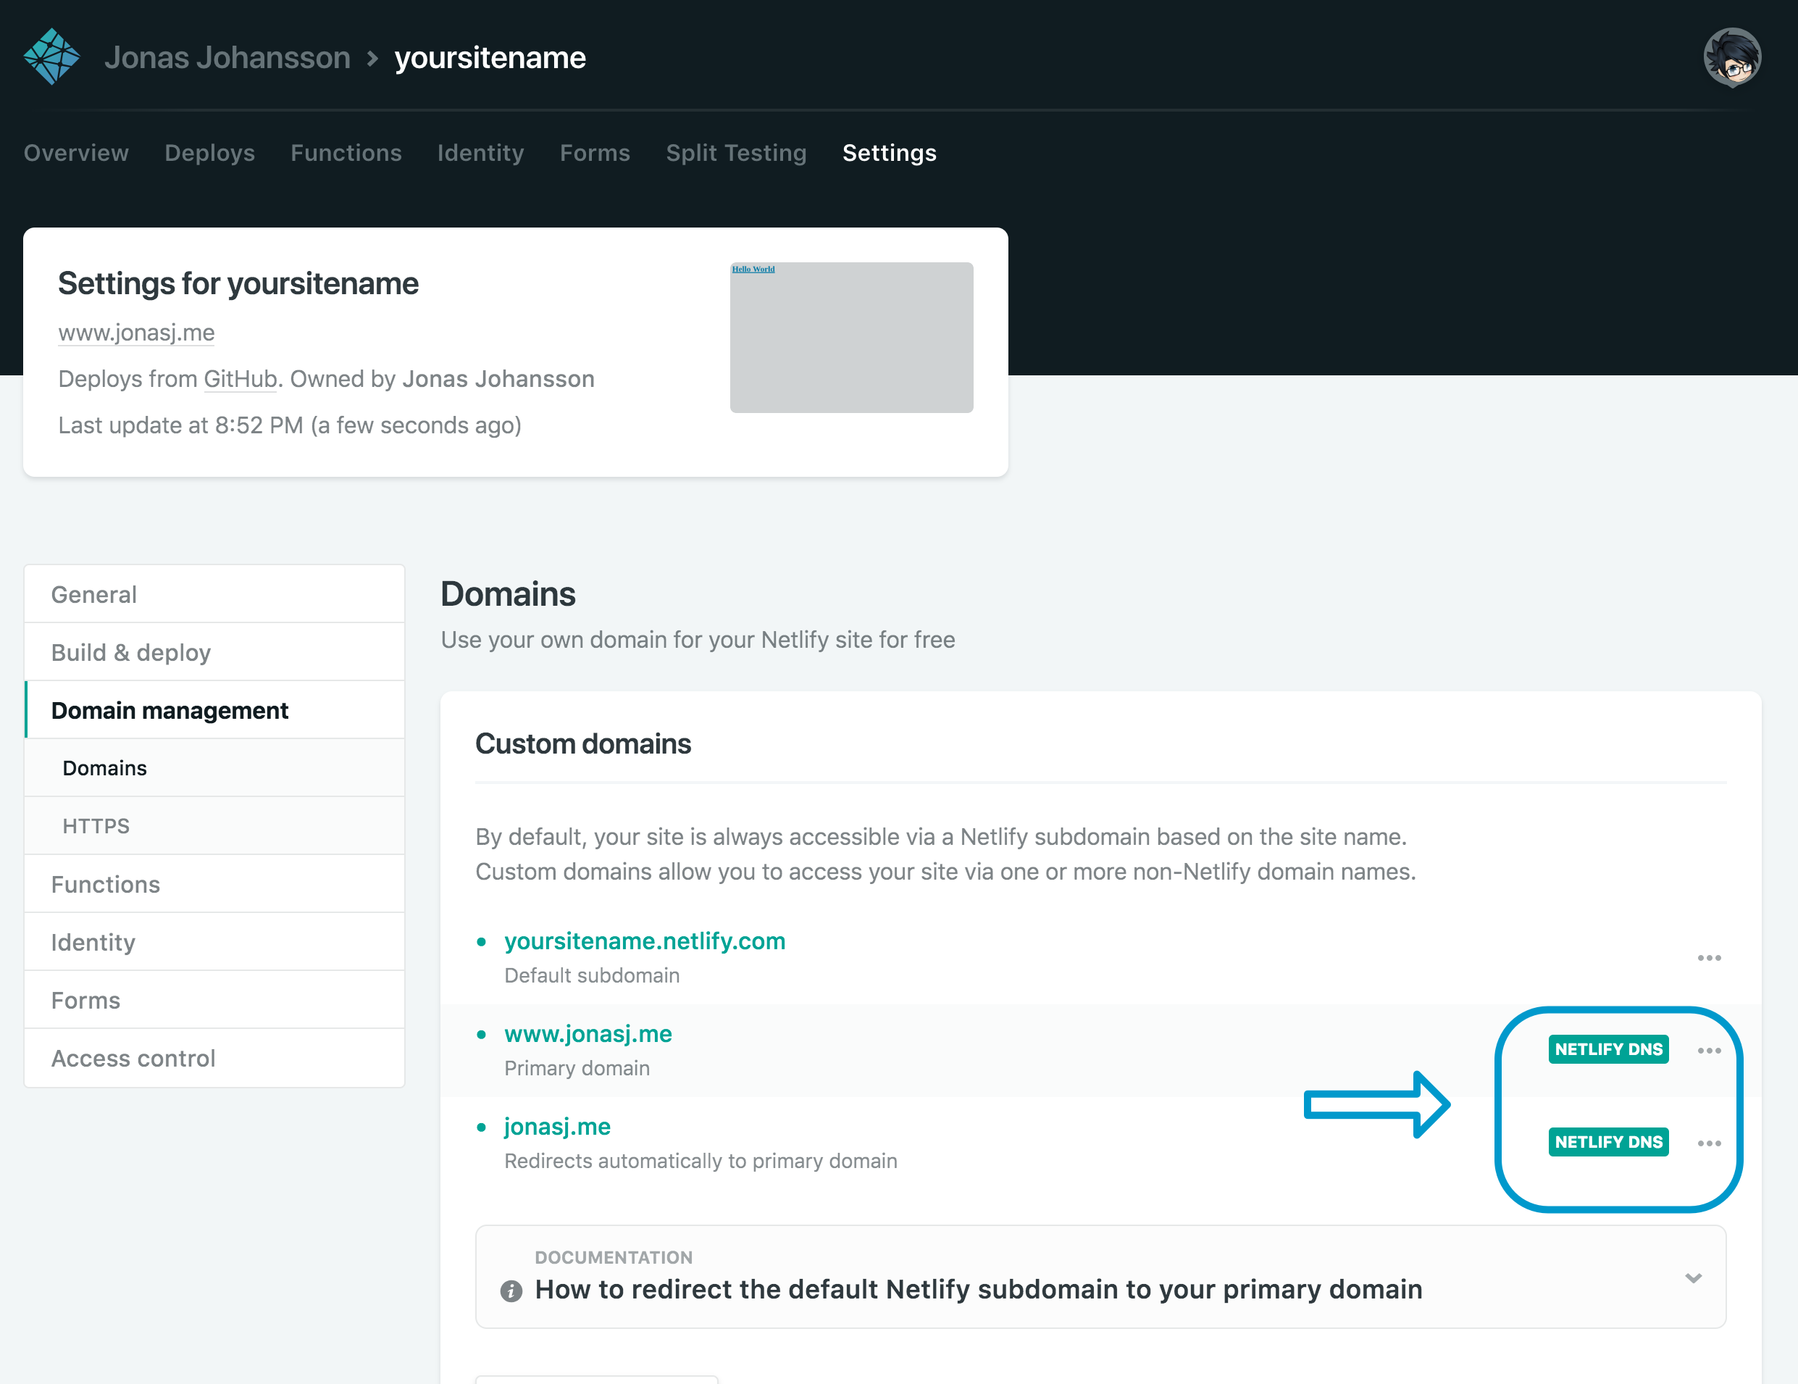The image size is (1798, 1384).
Task: Select General in settings sidebar
Action: click(x=215, y=594)
